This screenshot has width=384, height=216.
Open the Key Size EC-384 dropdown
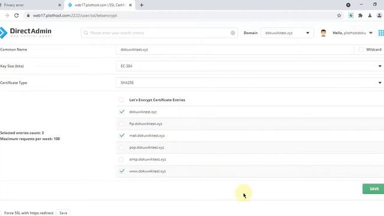pos(250,66)
